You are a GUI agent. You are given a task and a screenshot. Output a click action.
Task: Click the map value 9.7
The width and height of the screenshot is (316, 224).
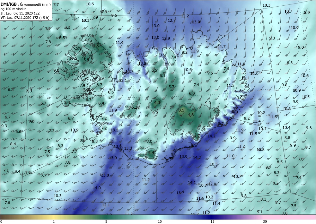tap(308, 148)
